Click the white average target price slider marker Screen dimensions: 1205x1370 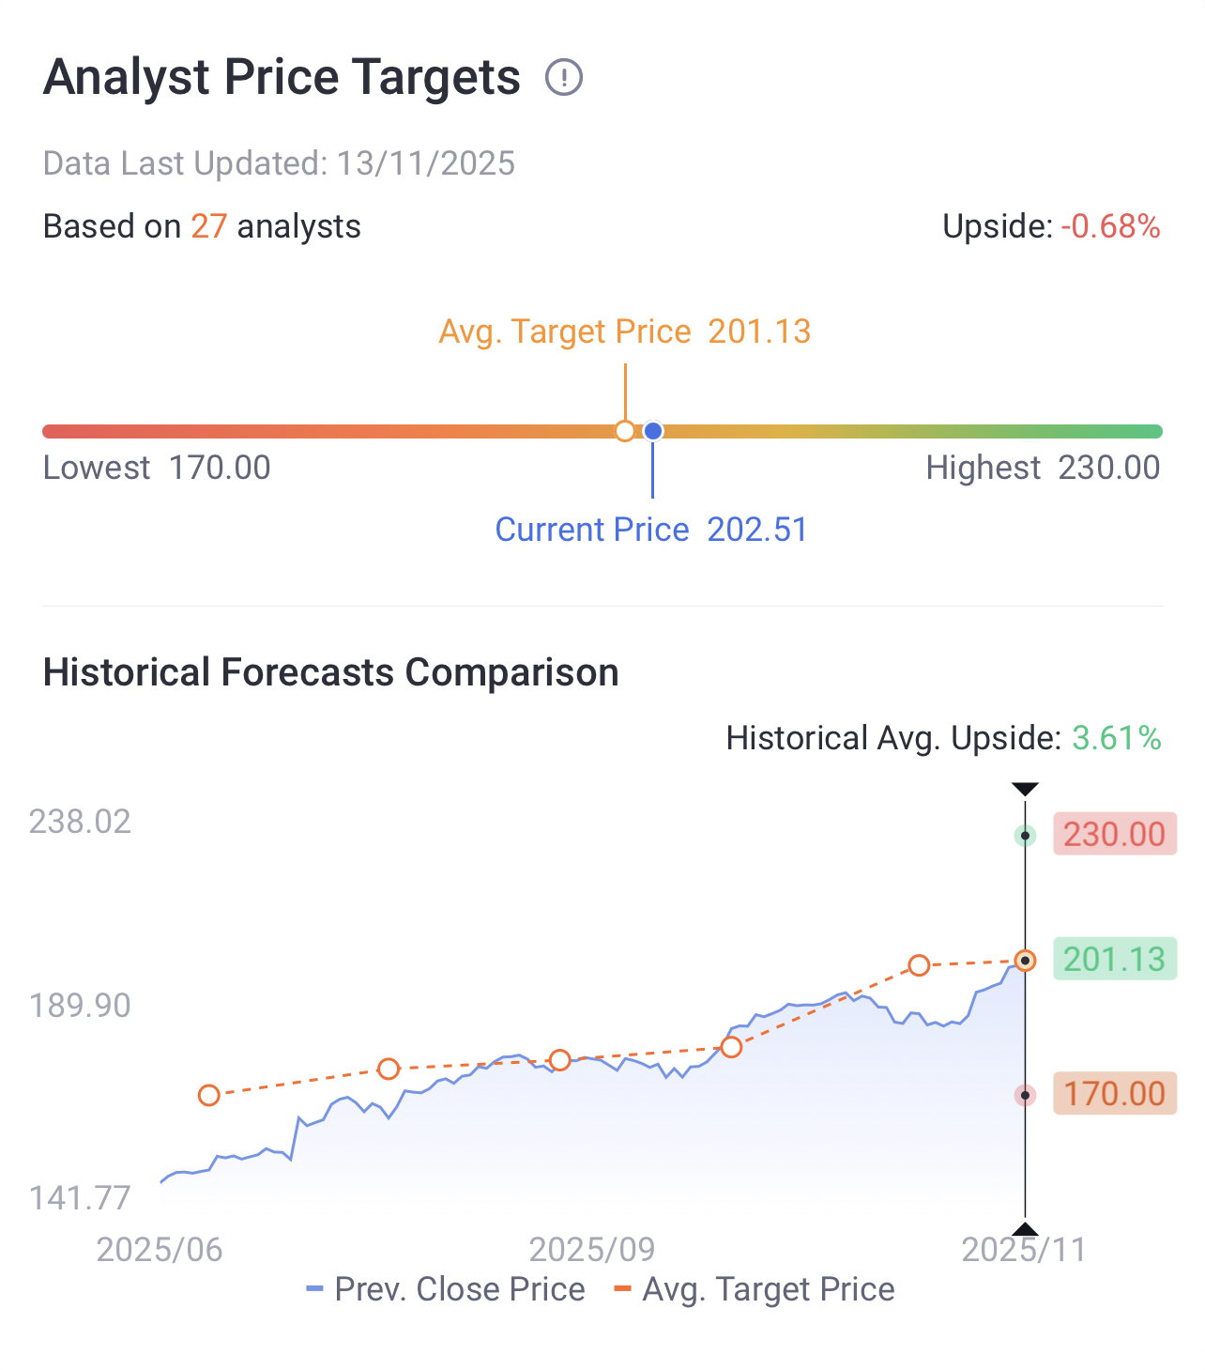625,431
